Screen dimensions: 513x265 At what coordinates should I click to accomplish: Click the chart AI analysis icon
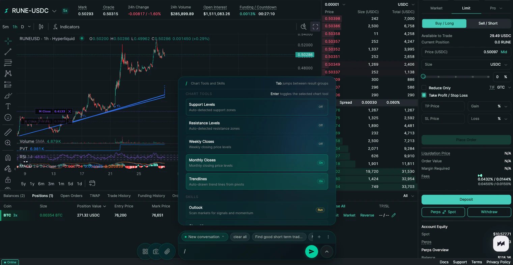(304, 27)
